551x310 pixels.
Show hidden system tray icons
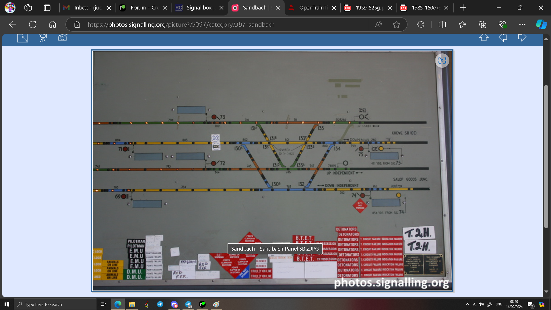tap(467, 304)
